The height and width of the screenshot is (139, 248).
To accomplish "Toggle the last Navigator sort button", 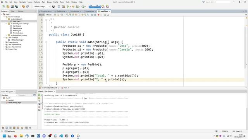I will click(30, 128).
